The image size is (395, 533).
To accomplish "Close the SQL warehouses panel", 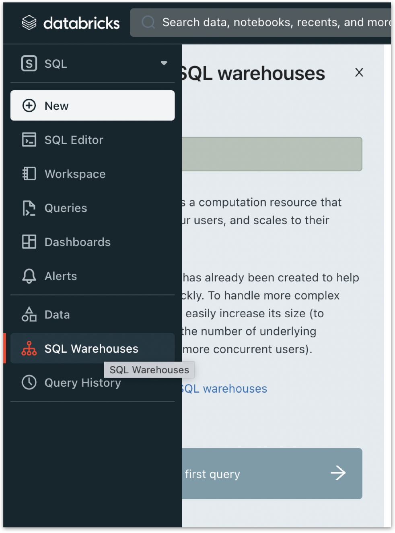I will coord(359,72).
